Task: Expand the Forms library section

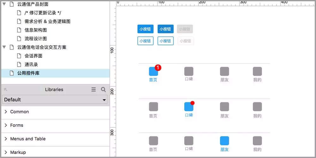Action: (55, 125)
